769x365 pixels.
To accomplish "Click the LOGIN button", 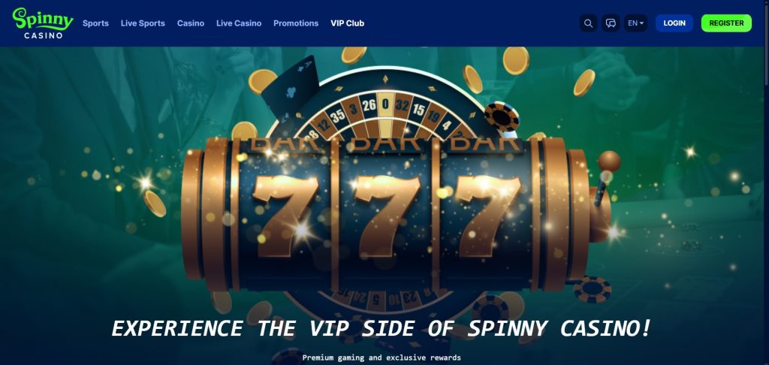I will [674, 23].
